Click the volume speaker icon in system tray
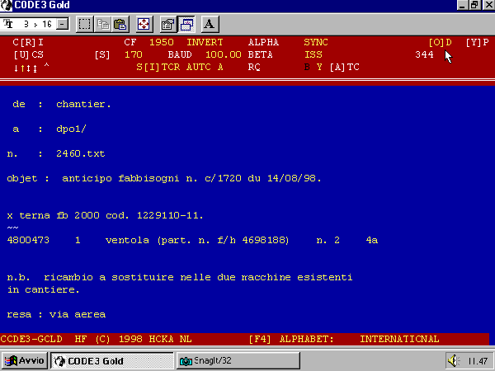Viewport: 495px width, 371px height. click(453, 361)
